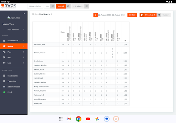This screenshot has width=176, height=123.
Task: Click the Live video camera icon
Action: click(4, 63)
